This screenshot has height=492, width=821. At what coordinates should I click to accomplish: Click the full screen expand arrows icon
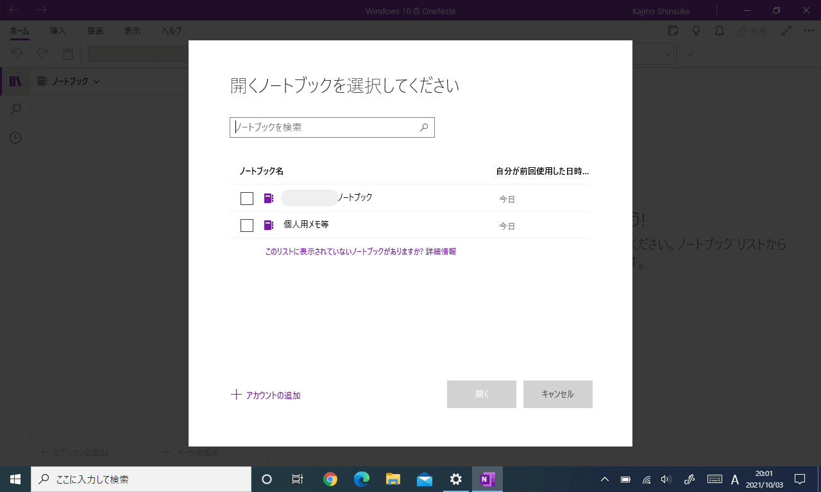[x=786, y=31]
